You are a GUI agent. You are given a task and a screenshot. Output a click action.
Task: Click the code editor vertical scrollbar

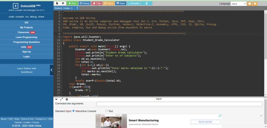(x=266, y=53)
